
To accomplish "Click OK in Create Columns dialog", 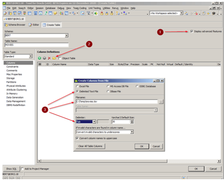I will [142, 147].
